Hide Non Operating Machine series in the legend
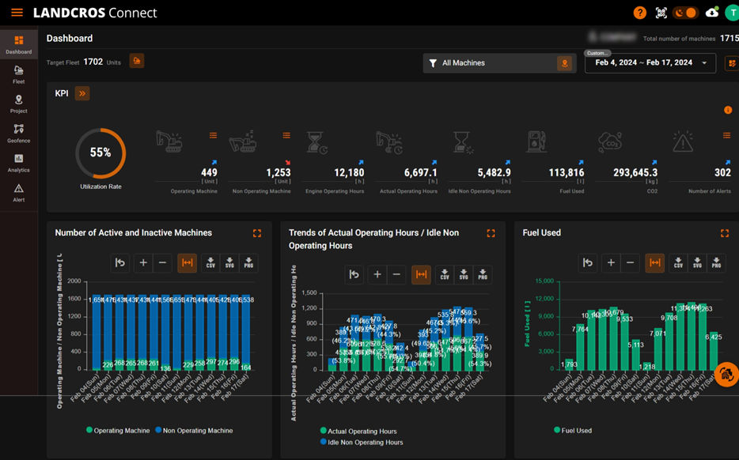739x460 pixels. [x=195, y=430]
